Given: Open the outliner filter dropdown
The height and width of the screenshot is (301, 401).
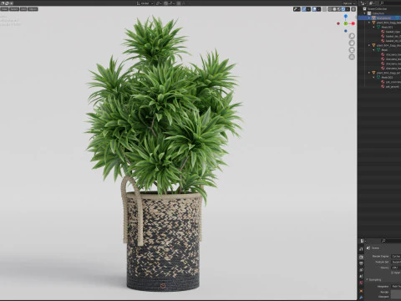Looking at the screenshot, I should point(372,3).
